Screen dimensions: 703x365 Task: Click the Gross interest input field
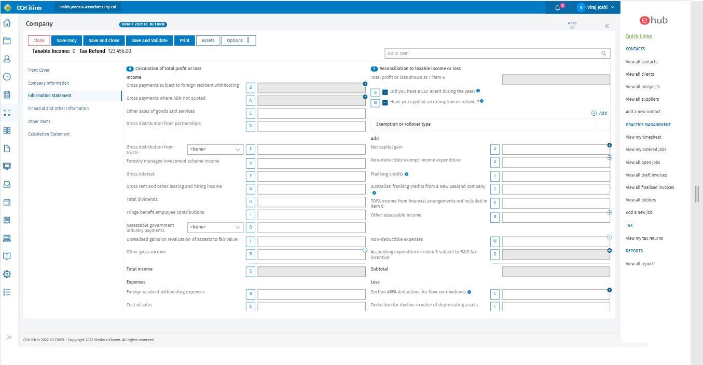[311, 175]
